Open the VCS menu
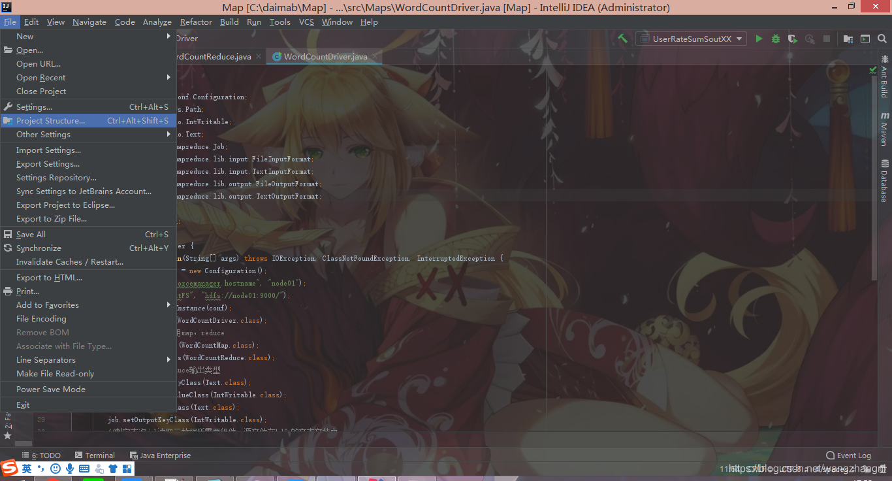Viewport: 892px width, 481px height. point(306,22)
